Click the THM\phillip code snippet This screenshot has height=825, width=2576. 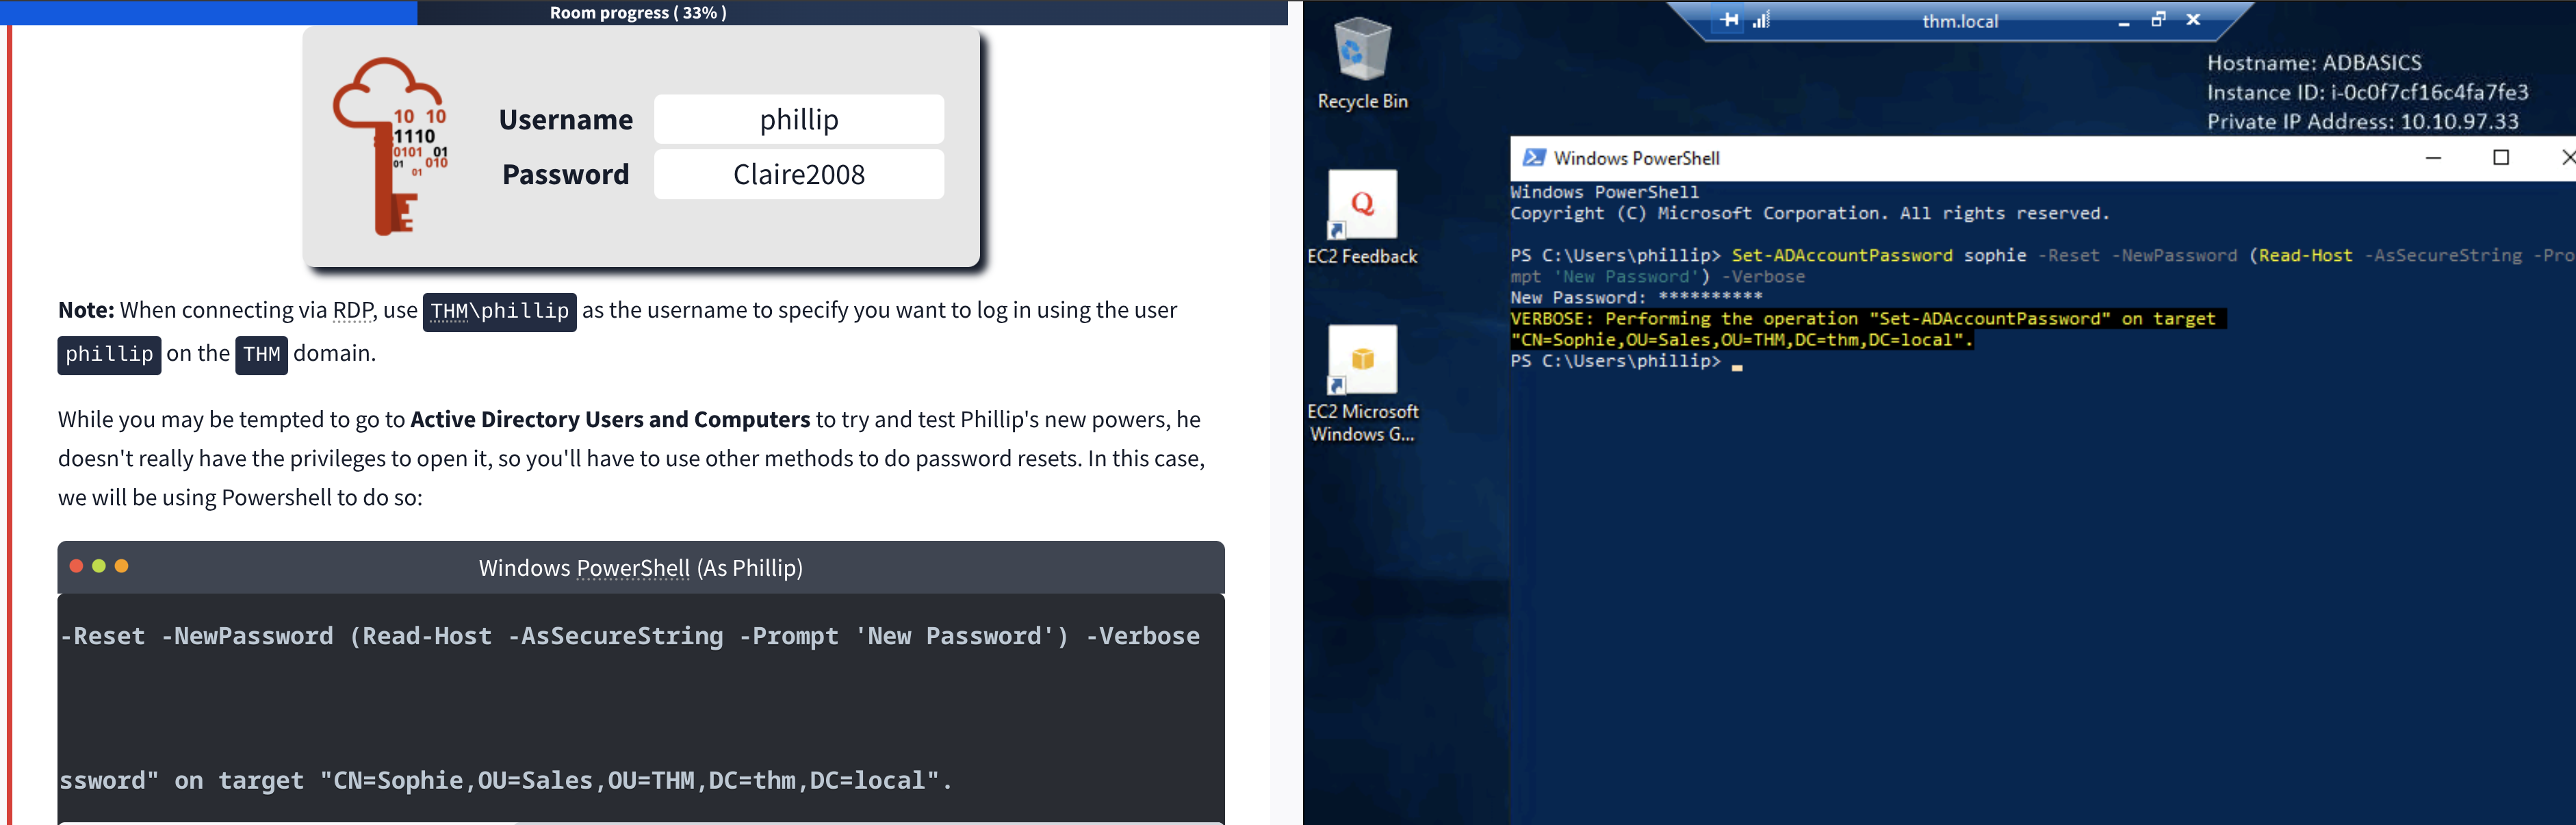click(x=500, y=312)
